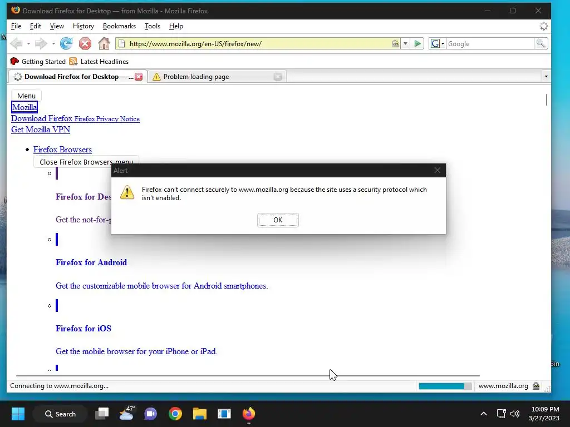Reload the current page
Image resolution: width=570 pixels, height=427 pixels.
(x=66, y=43)
